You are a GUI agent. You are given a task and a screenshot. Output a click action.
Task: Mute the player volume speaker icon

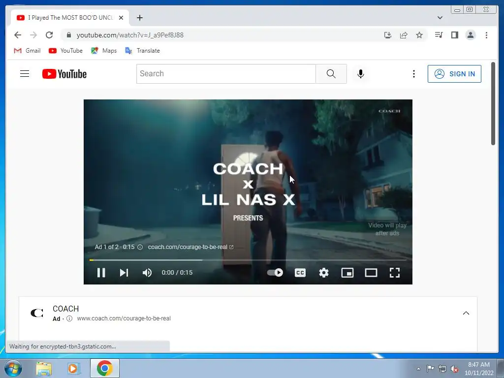[x=147, y=273]
